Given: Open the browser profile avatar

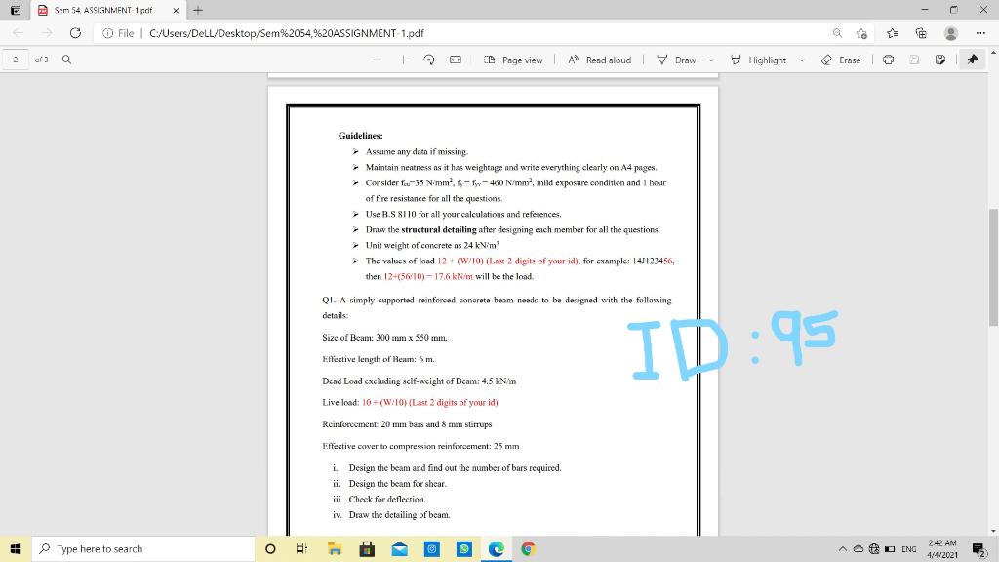Looking at the screenshot, I should (x=950, y=33).
